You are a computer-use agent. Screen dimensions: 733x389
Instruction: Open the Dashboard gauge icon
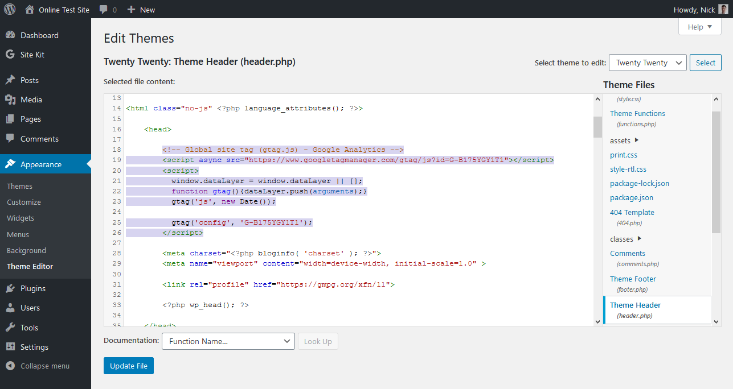coord(10,35)
